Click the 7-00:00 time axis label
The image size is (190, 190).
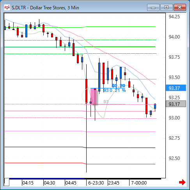[x=139, y=183]
